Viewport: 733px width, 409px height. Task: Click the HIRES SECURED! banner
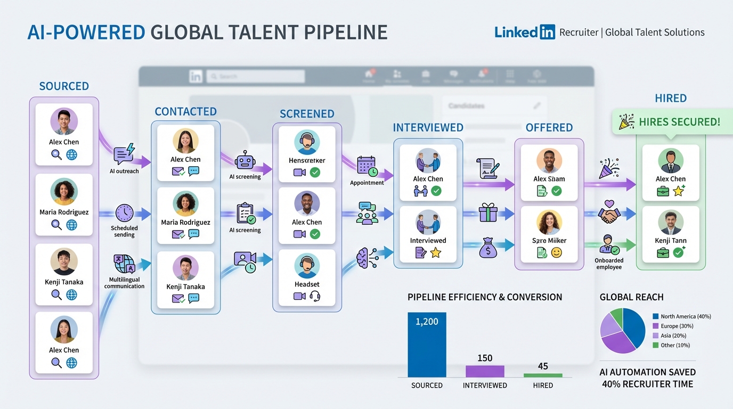(x=670, y=122)
